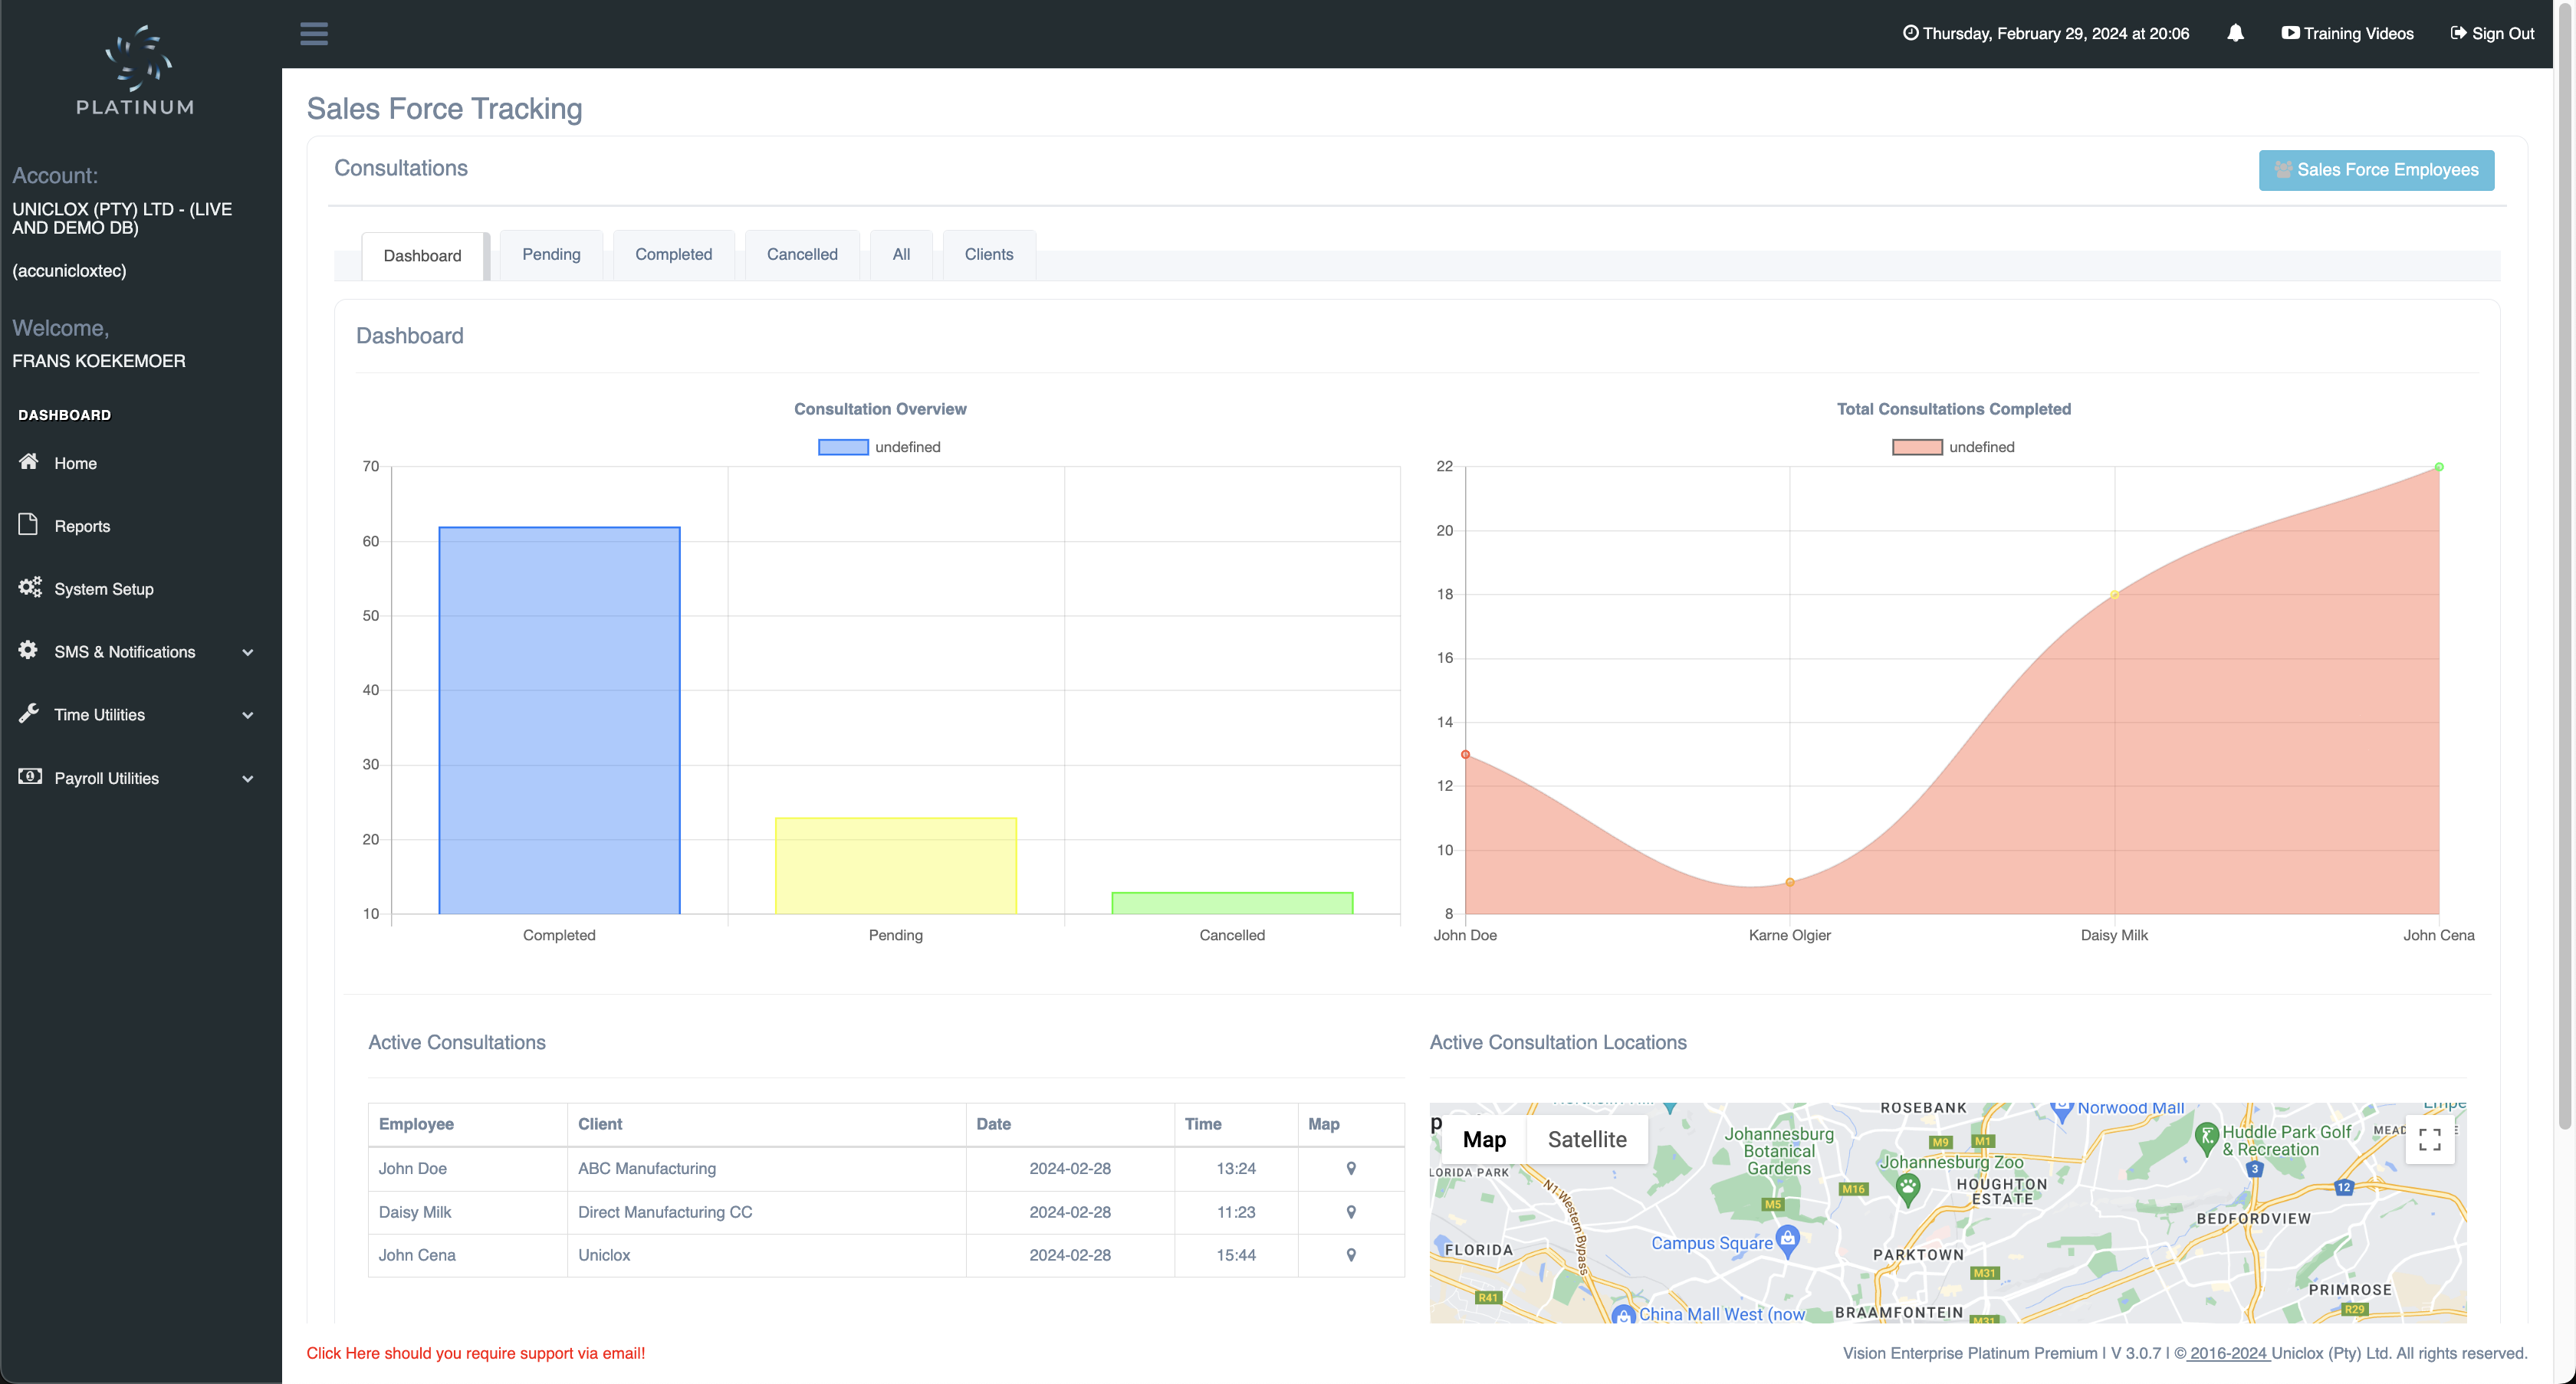This screenshot has height=1384, width=2576.
Task: Toggle the hamburger menu icon
Action: point(314,34)
